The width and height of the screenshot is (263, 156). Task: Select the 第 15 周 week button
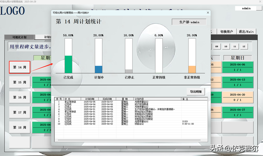20,82
